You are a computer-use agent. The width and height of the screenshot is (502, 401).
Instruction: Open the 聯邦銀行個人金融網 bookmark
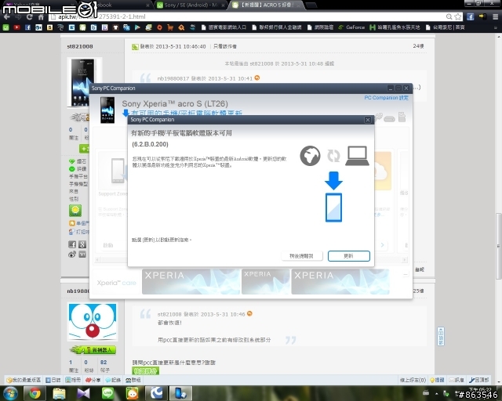[x=277, y=27]
